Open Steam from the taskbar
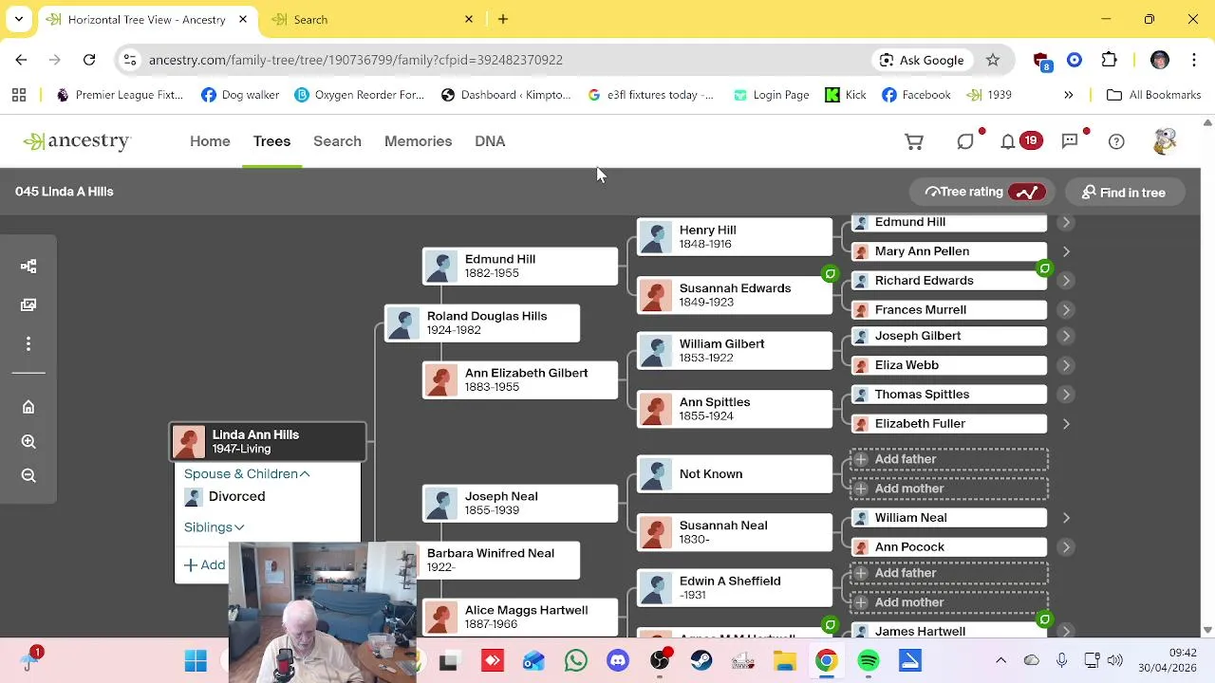Screen dimensions: 1215x683 point(701,661)
